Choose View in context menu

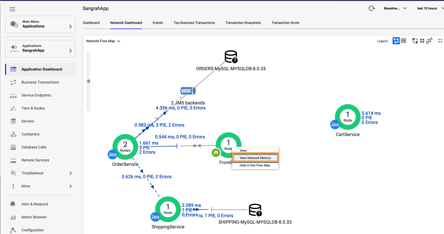[255, 150]
